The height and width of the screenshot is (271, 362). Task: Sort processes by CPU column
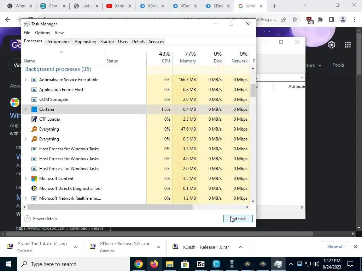coord(159,57)
